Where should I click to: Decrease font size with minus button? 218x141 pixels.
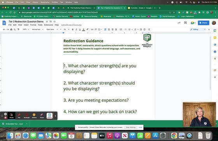click(x=61, y=30)
